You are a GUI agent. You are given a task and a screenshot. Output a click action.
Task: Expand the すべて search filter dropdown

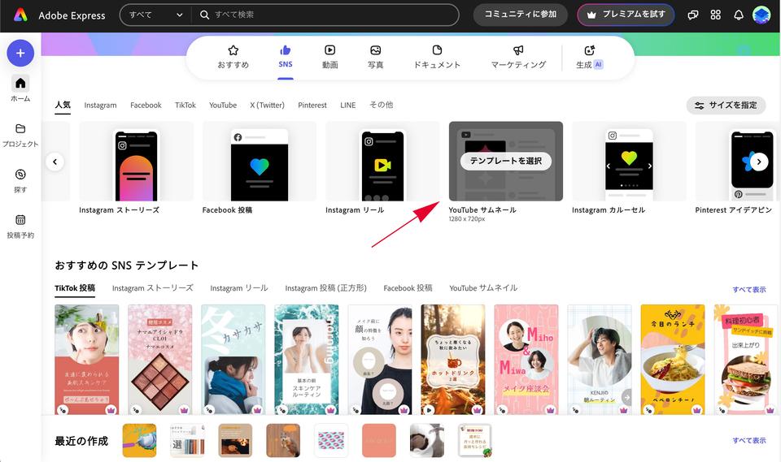(155, 15)
